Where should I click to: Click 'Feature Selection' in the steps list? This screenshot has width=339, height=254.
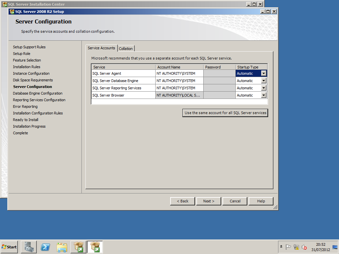point(27,60)
